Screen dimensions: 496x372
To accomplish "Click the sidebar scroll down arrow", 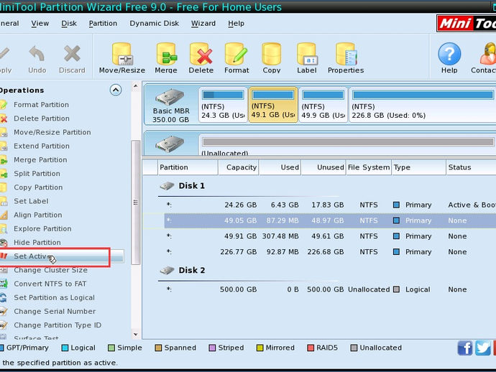I will coord(136,334).
